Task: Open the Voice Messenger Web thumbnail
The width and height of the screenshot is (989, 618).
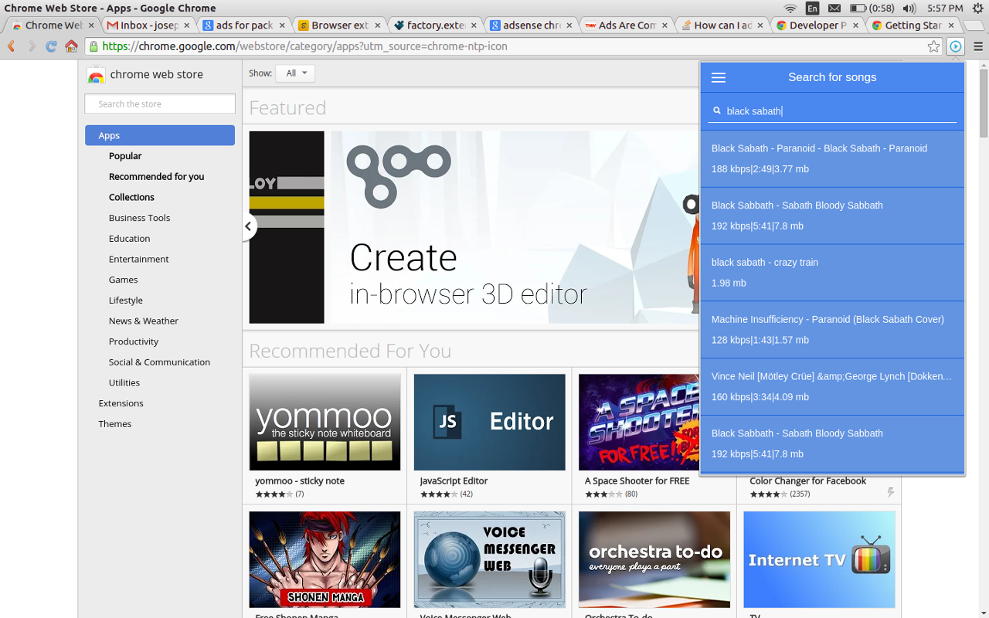Action: click(x=489, y=559)
